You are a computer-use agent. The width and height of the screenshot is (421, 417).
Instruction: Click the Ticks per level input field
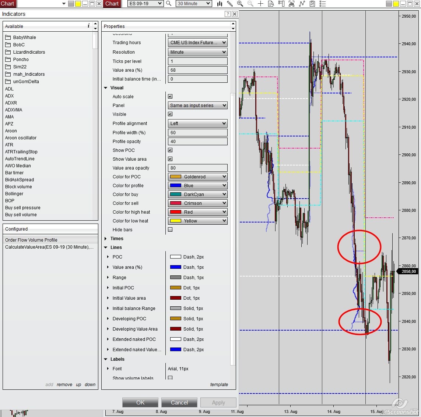click(x=198, y=61)
